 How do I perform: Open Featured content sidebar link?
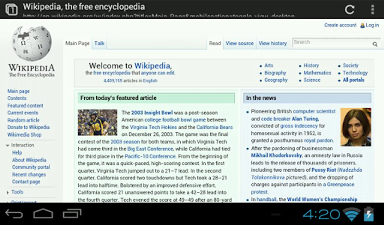coord(25,105)
